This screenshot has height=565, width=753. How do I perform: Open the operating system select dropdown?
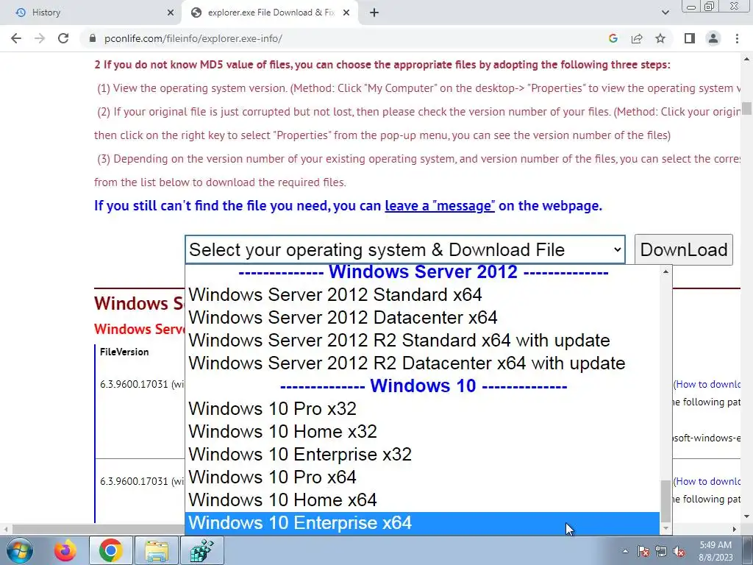tap(405, 249)
